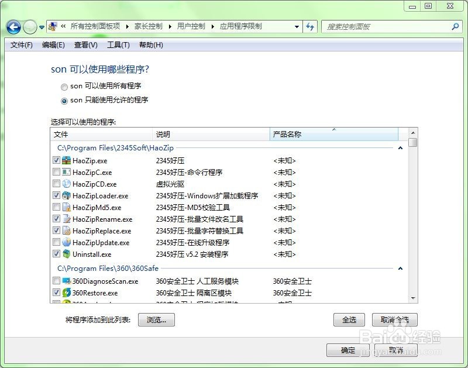
Task: Check the HaoZipUpdate.exe checkbox
Action: tap(56, 242)
